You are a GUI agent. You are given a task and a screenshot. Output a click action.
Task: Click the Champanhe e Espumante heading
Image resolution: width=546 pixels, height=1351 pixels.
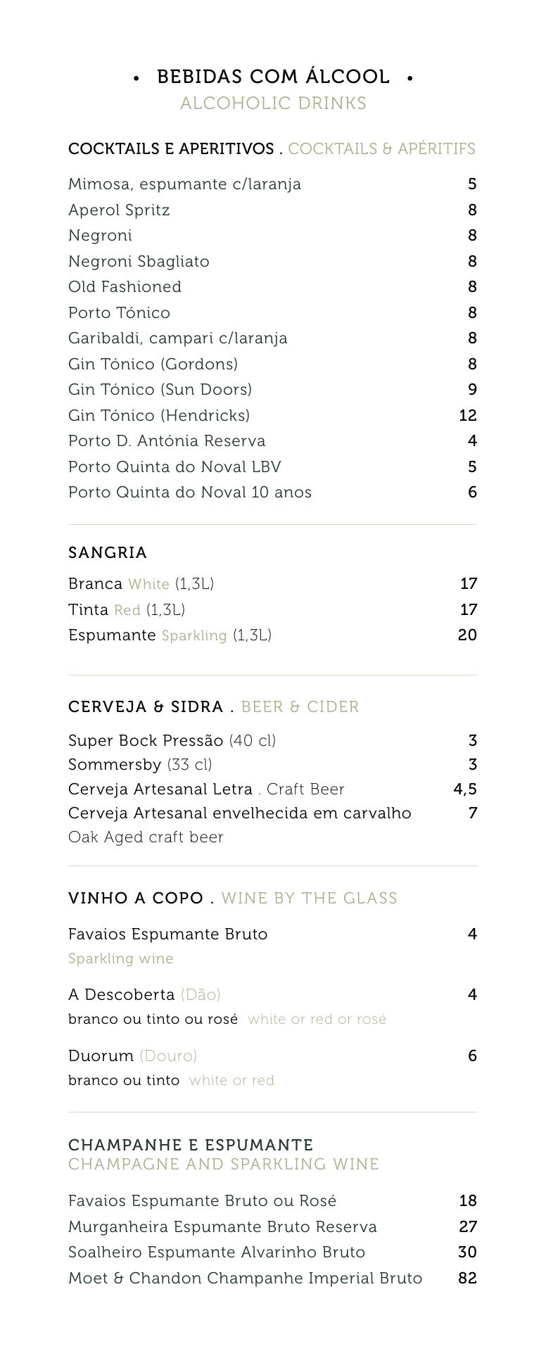click(191, 1145)
